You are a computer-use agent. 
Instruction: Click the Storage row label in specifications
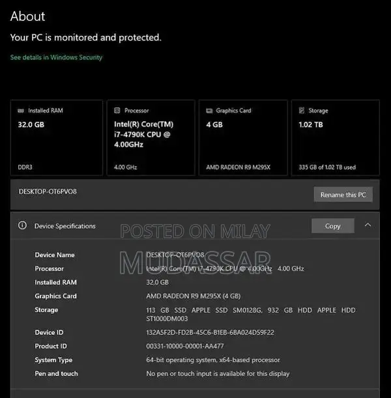pyautogui.click(x=46, y=310)
